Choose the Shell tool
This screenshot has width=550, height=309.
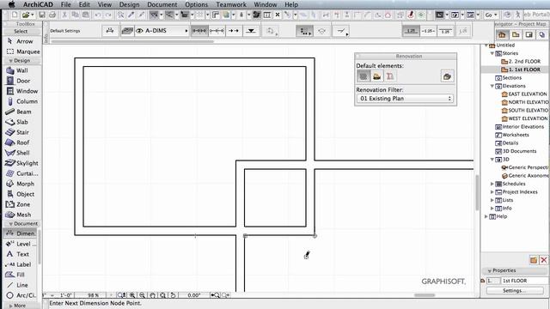(x=18, y=153)
